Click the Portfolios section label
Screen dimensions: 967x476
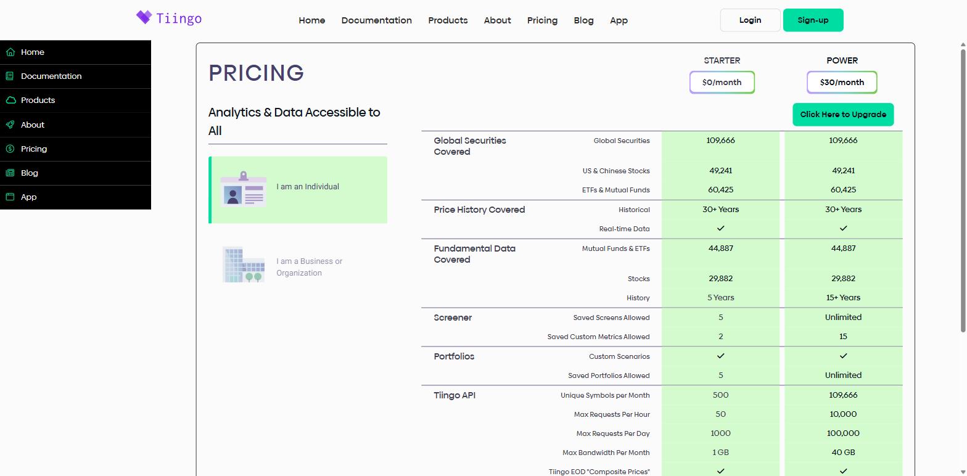click(x=454, y=356)
